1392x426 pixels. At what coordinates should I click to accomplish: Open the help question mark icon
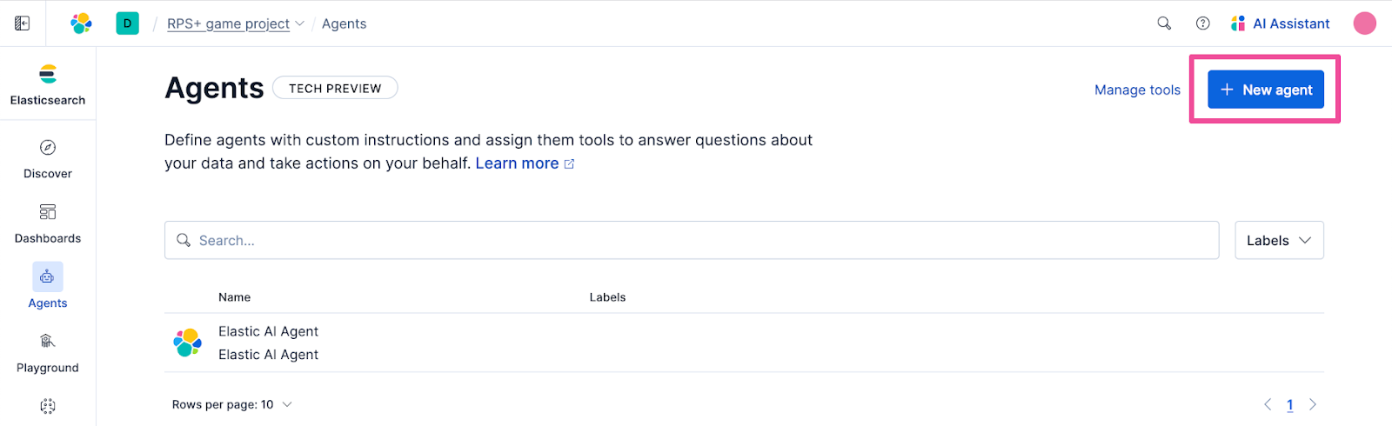click(1202, 23)
